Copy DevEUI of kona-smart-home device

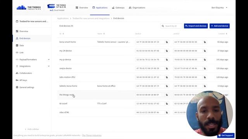[x=167, y=42]
